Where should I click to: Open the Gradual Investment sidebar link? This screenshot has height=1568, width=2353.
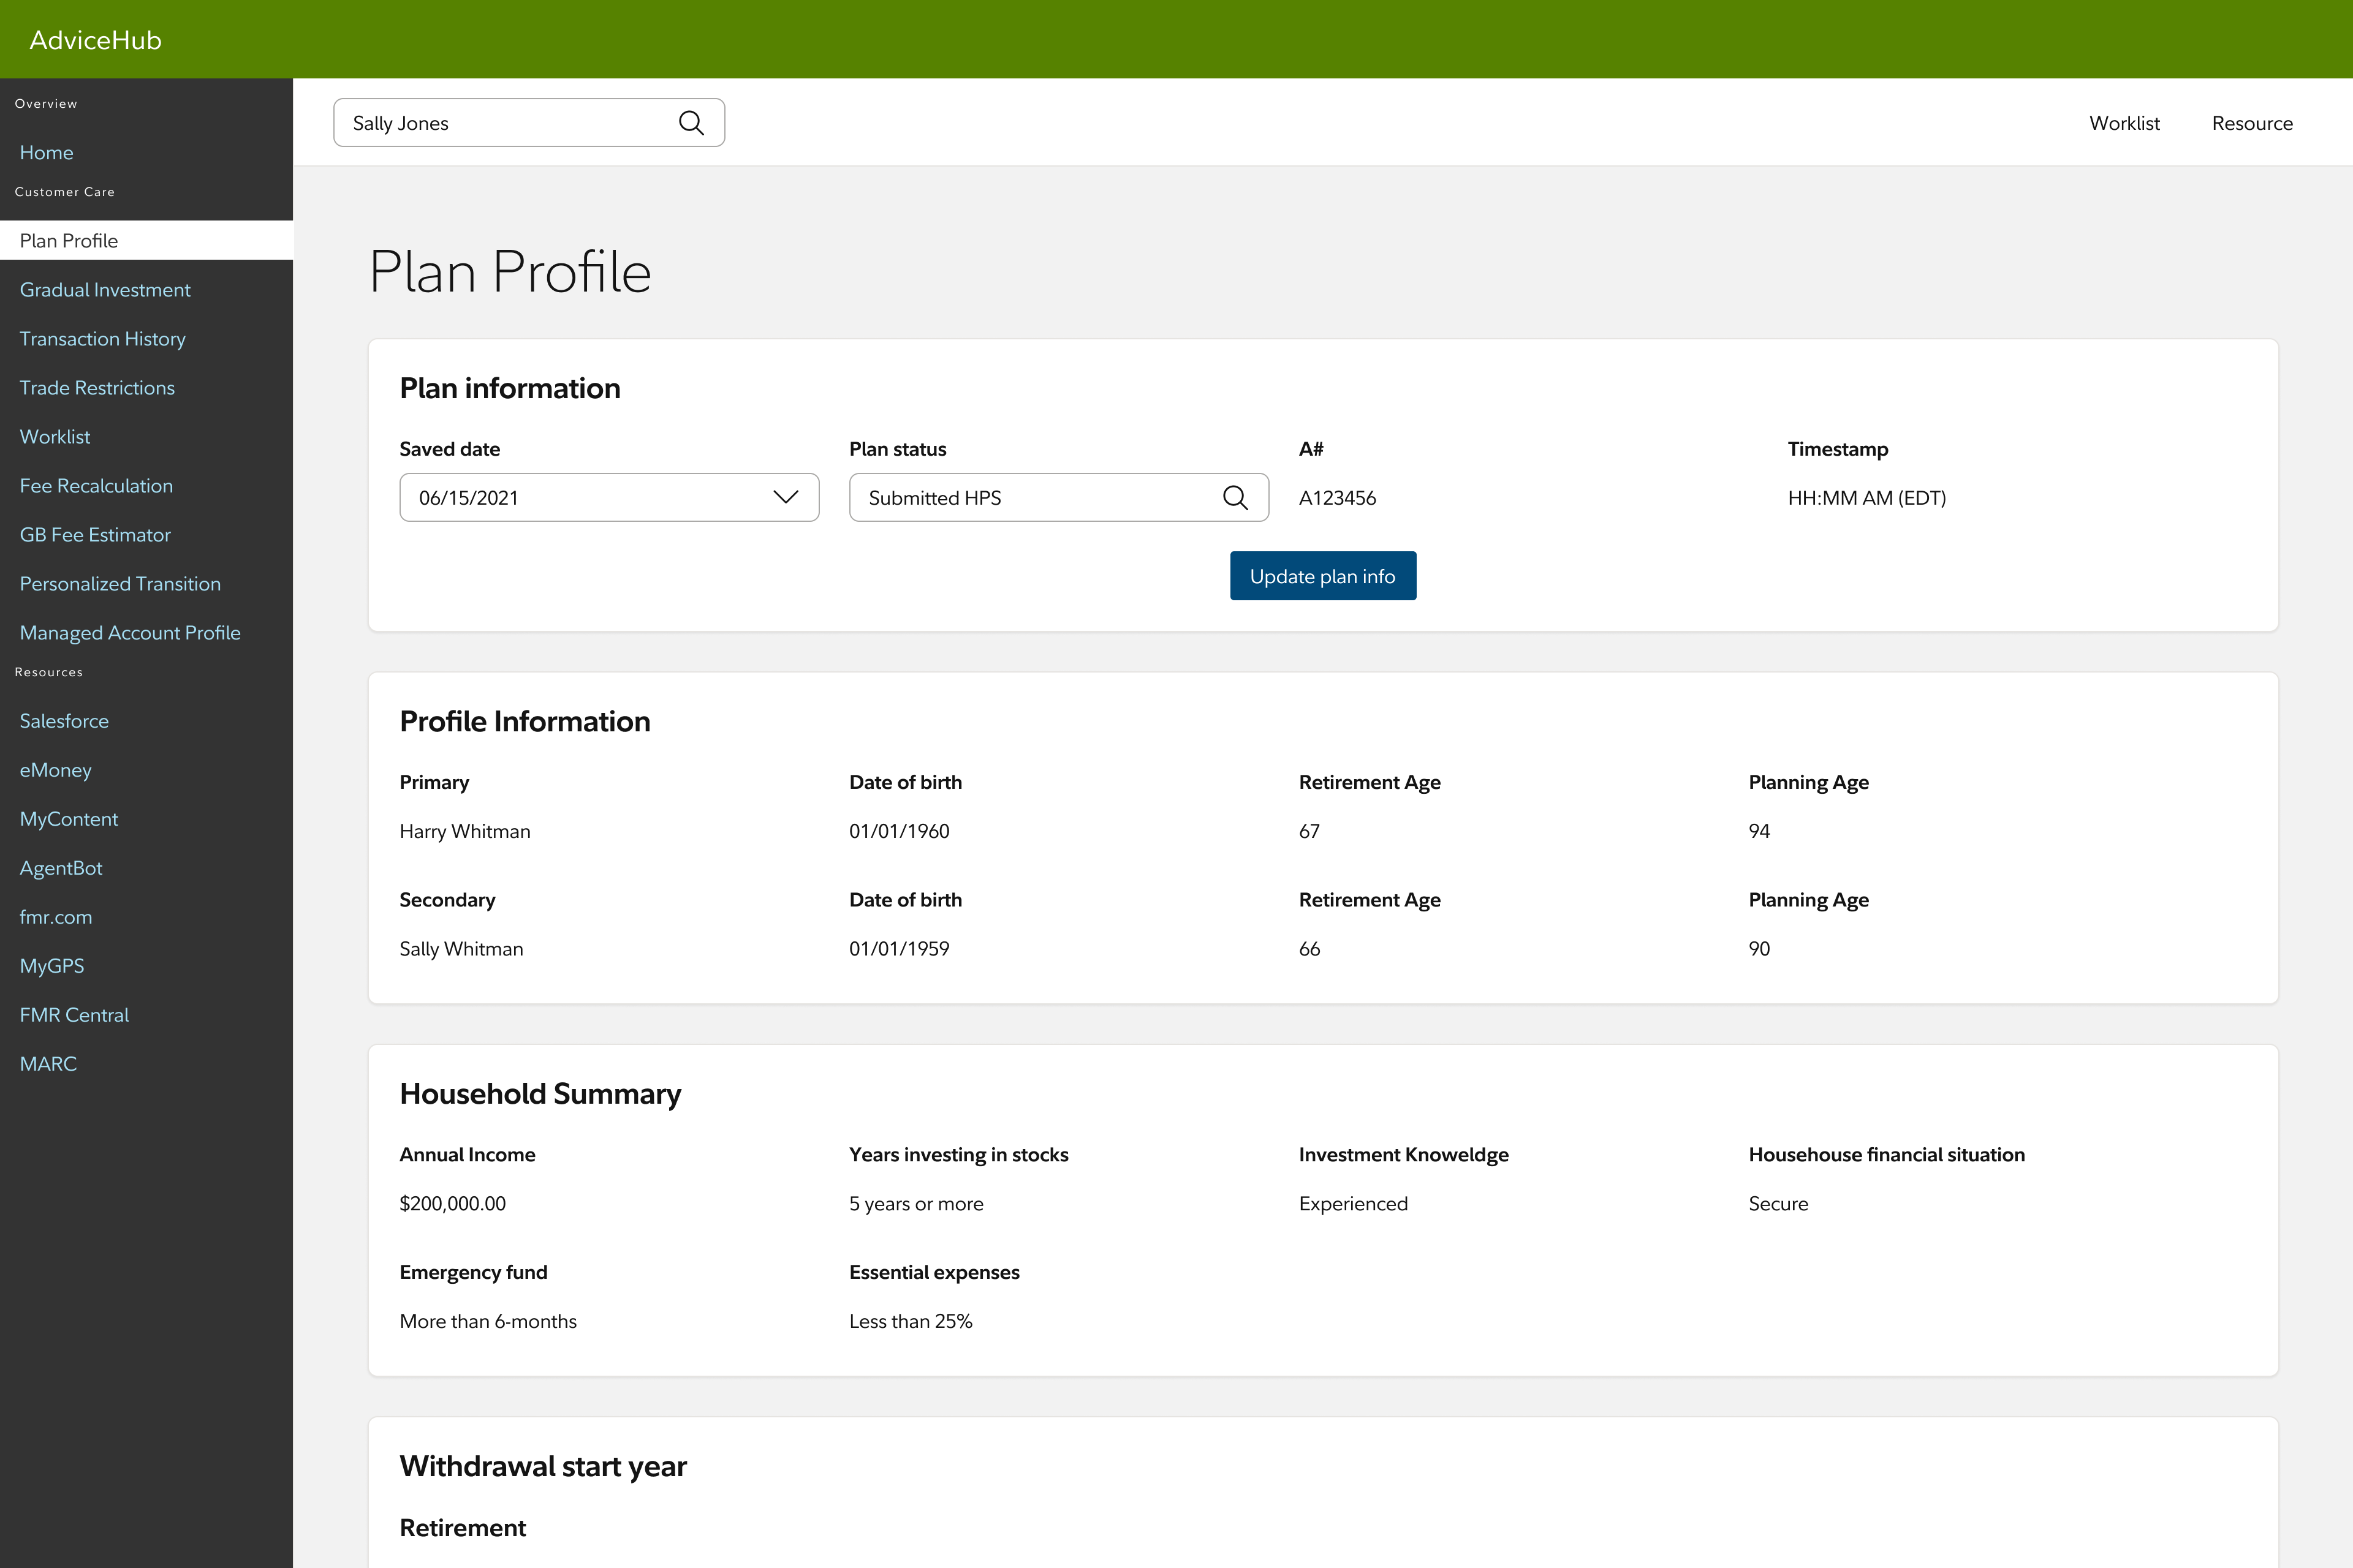(x=105, y=290)
